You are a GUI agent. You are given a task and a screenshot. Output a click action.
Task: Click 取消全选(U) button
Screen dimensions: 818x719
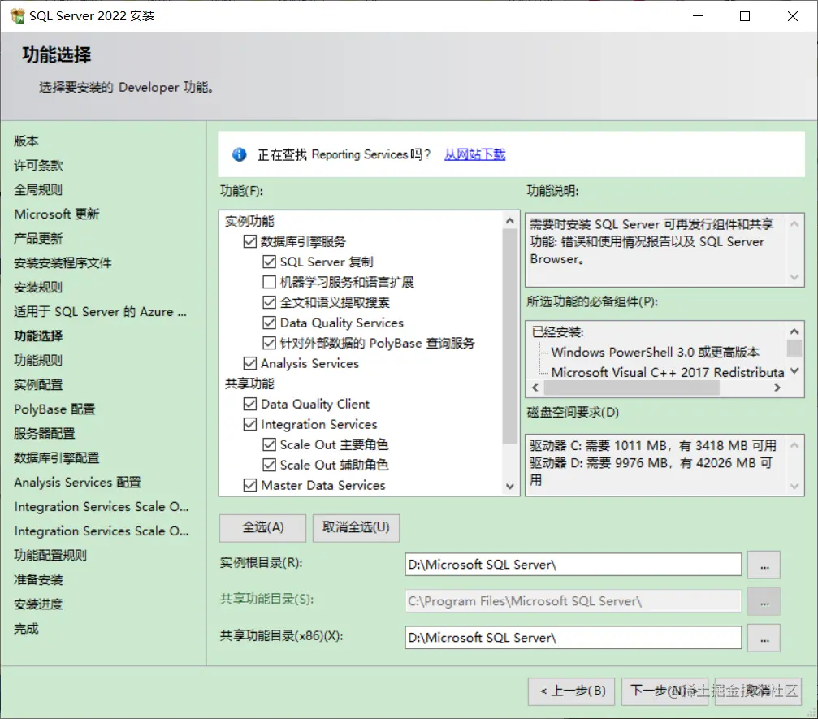tap(357, 527)
